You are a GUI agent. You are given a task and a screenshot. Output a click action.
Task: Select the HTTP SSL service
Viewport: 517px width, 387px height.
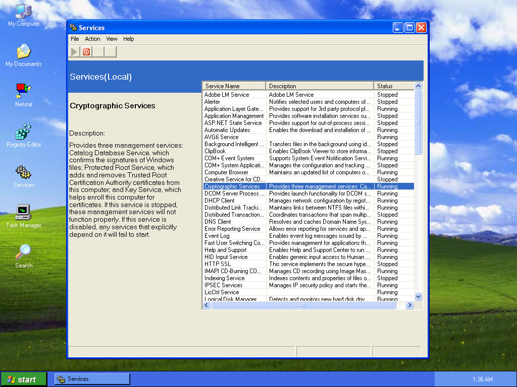[x=308, y=264]
